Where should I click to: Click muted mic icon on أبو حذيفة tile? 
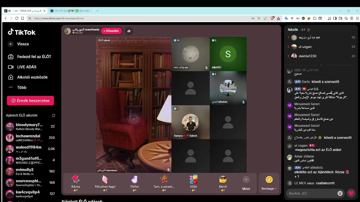[206, 68]
